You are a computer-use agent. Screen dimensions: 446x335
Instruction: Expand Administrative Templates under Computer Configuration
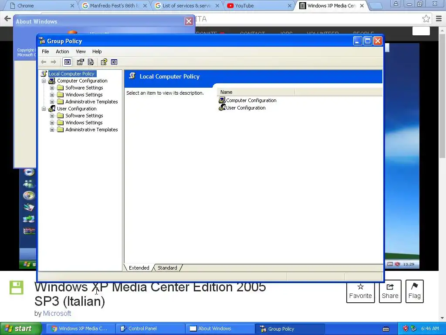(x=52, y=102)
